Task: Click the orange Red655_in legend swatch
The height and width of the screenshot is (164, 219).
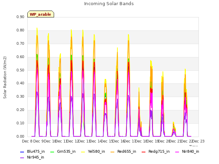Action: pos(113,152)
